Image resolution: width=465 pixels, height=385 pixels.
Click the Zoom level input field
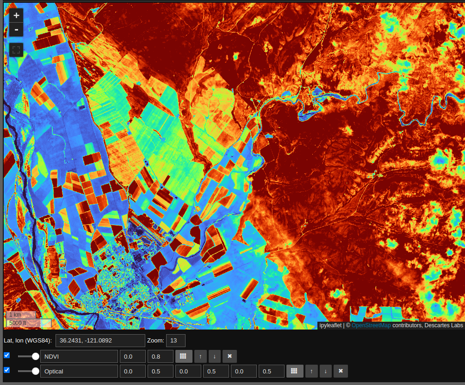175,341
